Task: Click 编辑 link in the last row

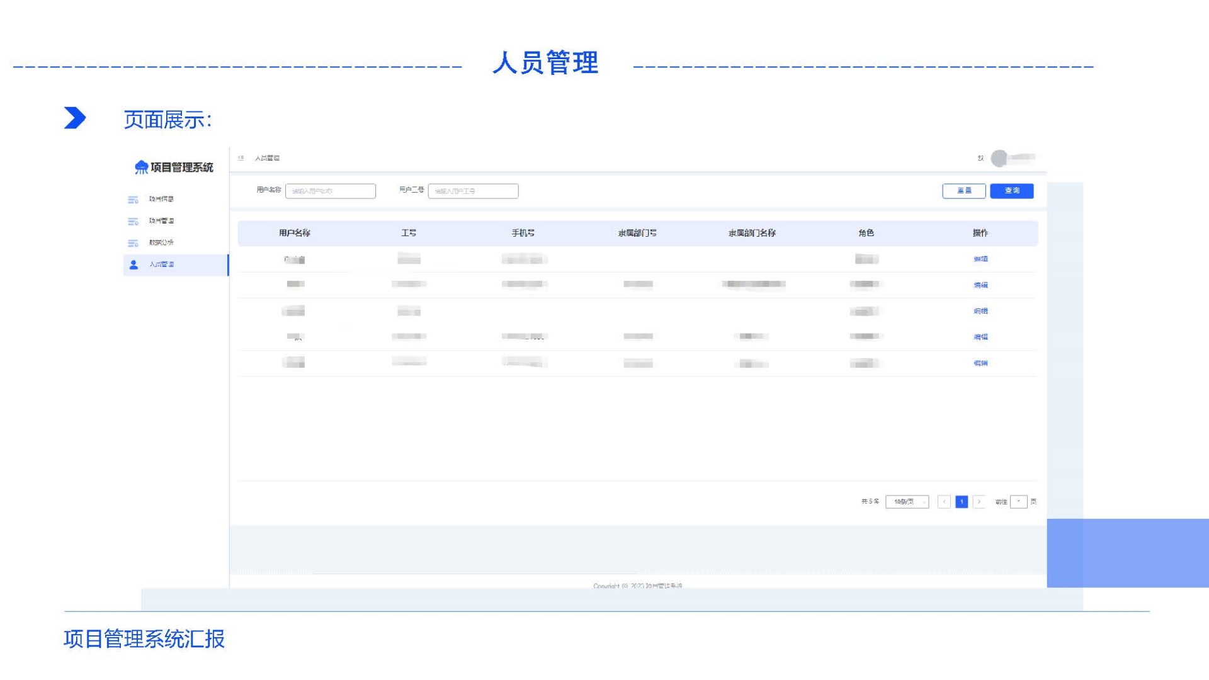Action: coord(980,363)
